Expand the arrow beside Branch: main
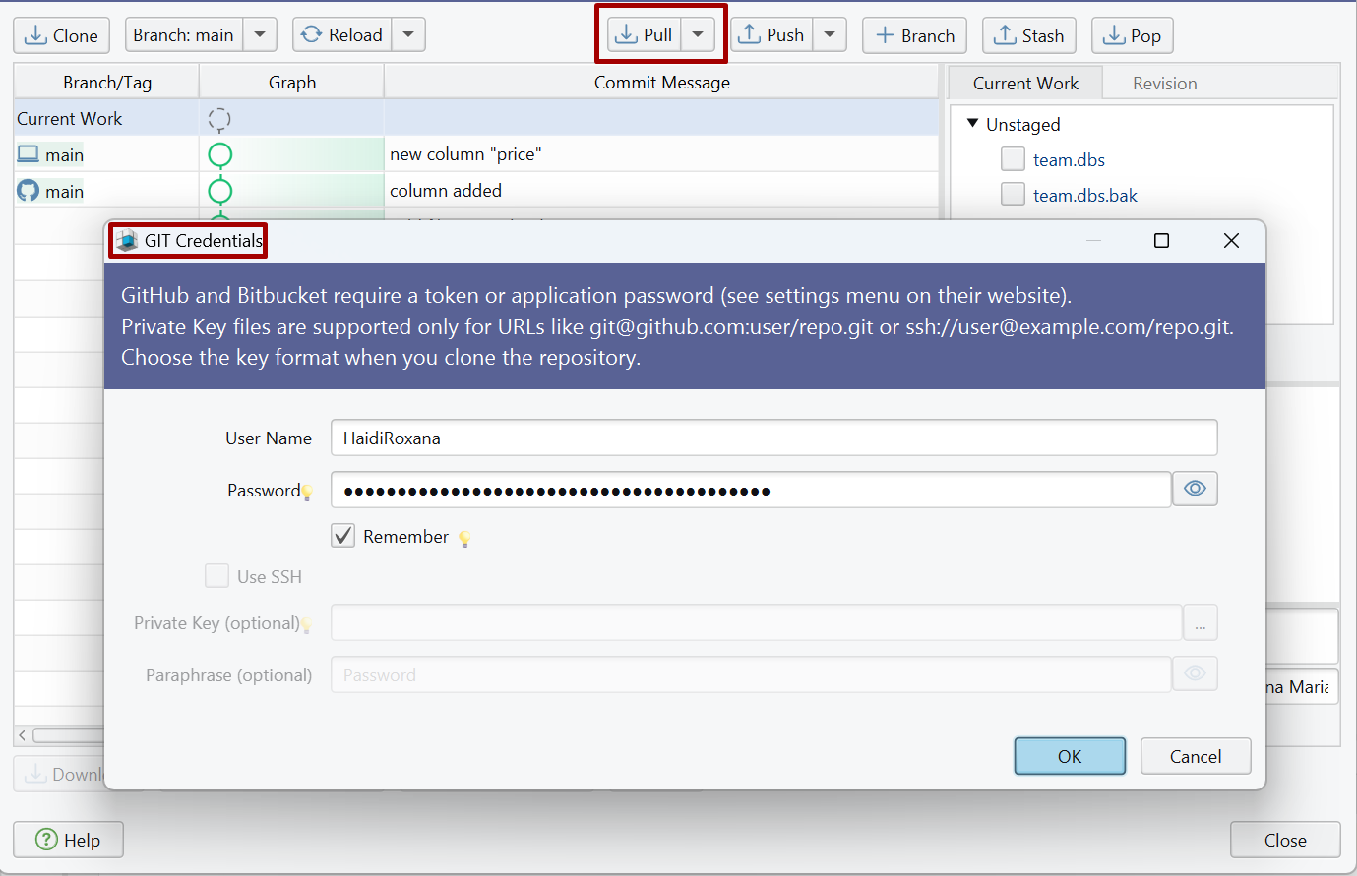This screenshot has width=1357, height=876. click(260, 35)
